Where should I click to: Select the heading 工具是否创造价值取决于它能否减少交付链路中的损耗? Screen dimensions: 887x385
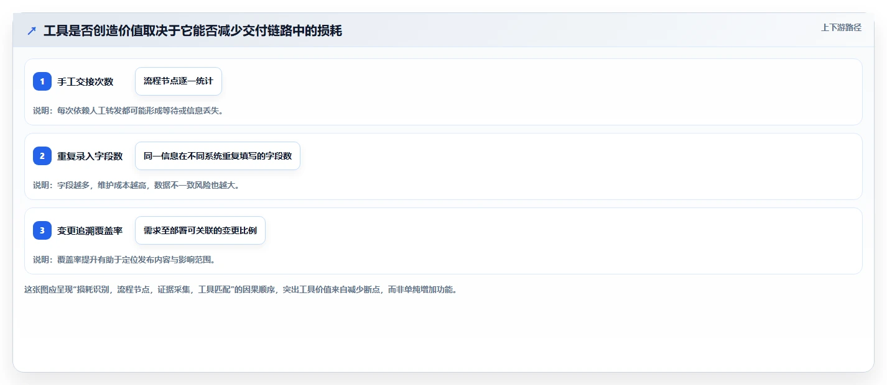pos(193,30)
